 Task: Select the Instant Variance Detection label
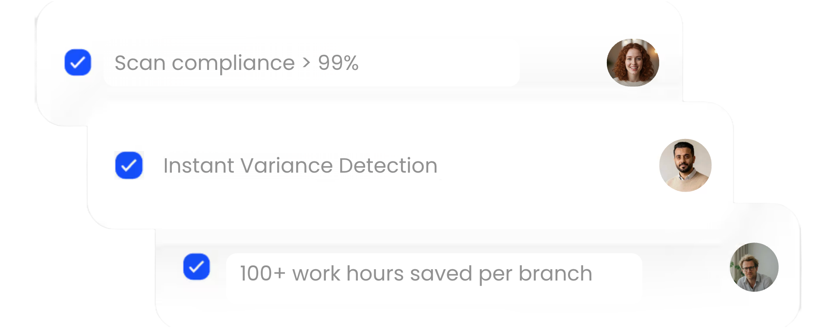[x=300, y=166]
